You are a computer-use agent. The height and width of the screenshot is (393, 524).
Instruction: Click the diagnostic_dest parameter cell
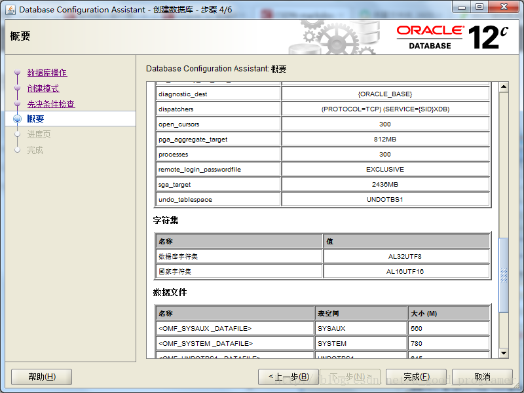tap(218, 94)
